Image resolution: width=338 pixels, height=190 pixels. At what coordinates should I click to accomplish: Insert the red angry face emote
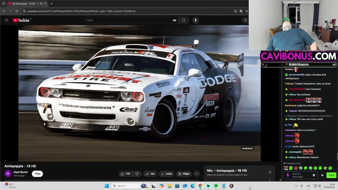(296, 168)
